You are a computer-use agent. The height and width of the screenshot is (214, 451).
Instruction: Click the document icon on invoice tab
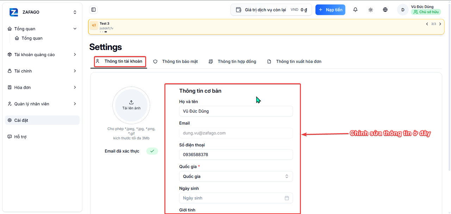click(269, 61)
